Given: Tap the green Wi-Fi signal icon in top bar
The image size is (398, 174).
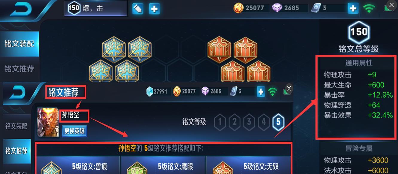Looking at the screenshot, I should 369,8.
